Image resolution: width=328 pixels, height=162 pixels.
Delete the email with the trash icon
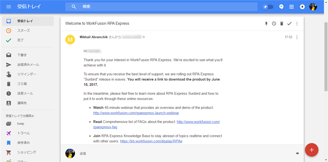[282, 24]
